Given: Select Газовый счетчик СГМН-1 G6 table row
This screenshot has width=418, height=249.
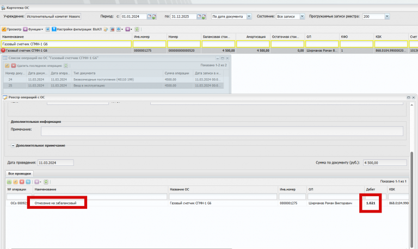Looking at the screenshot, I should coord(209,51).
